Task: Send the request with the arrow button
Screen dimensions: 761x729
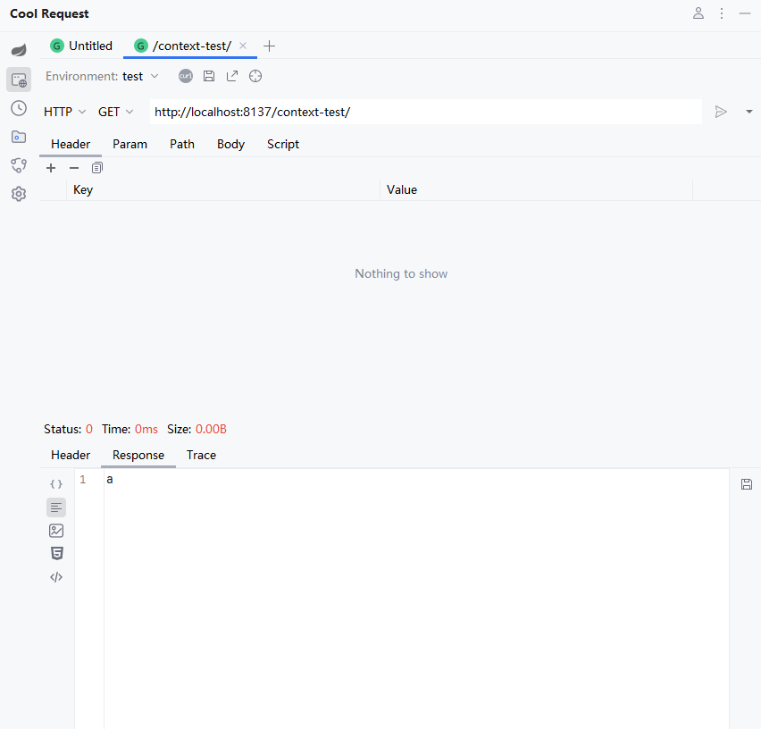Action: [x=721, y=112]
